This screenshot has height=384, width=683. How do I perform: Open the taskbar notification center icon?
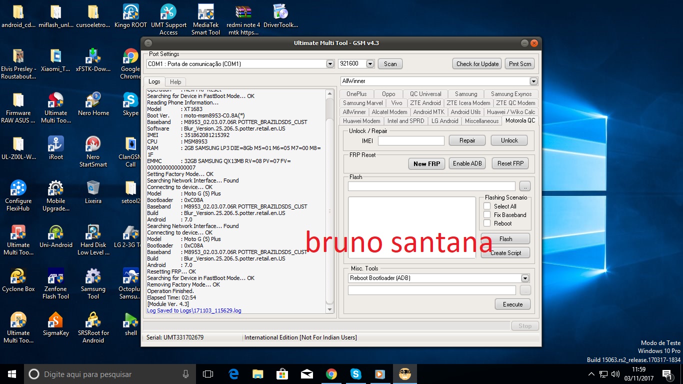pos(666,374)
